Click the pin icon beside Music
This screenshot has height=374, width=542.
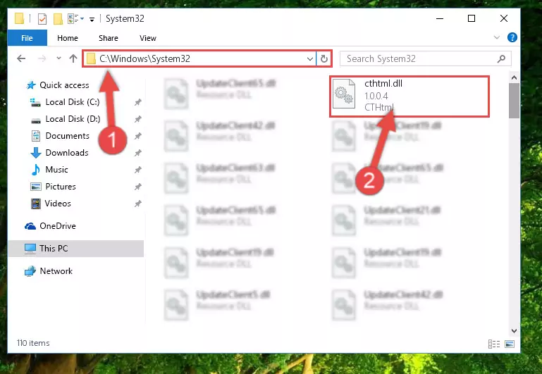(x=138, y=170)
